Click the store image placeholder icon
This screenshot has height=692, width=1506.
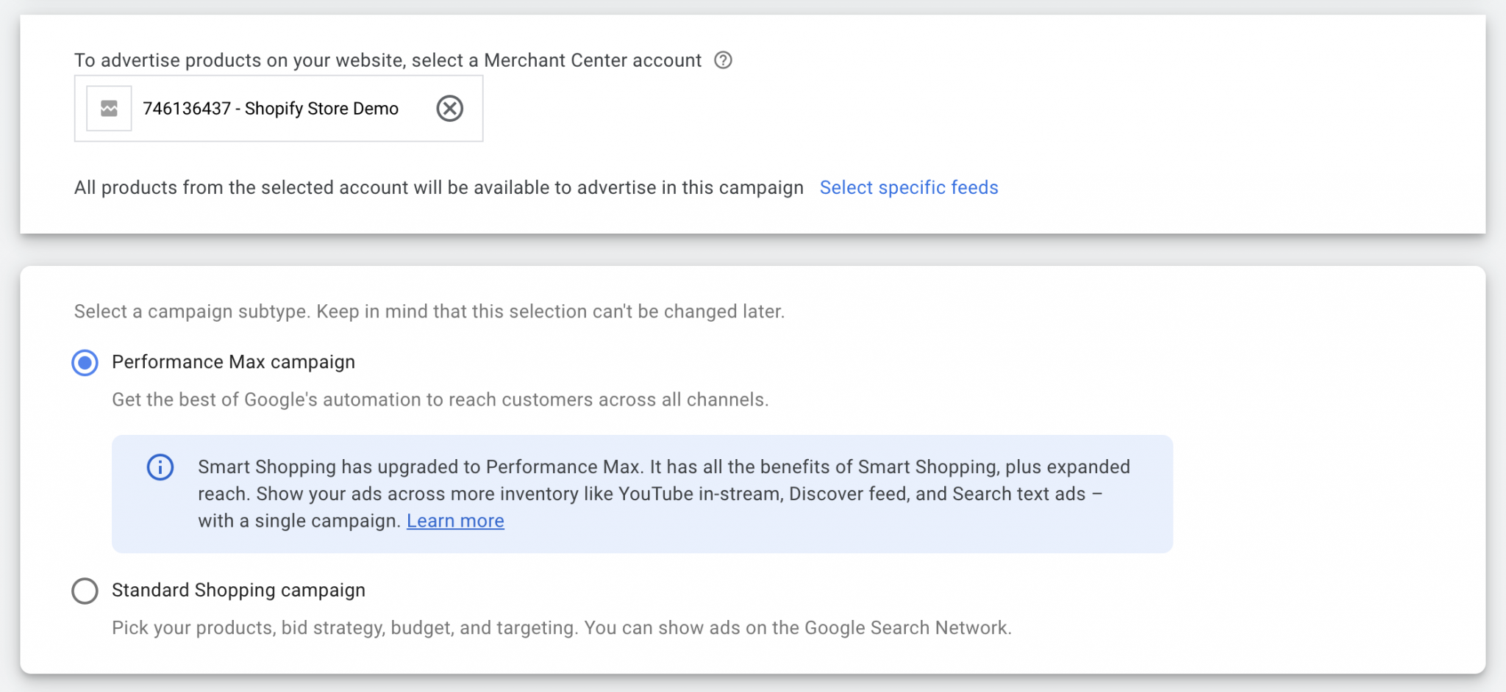click(109, 109)
